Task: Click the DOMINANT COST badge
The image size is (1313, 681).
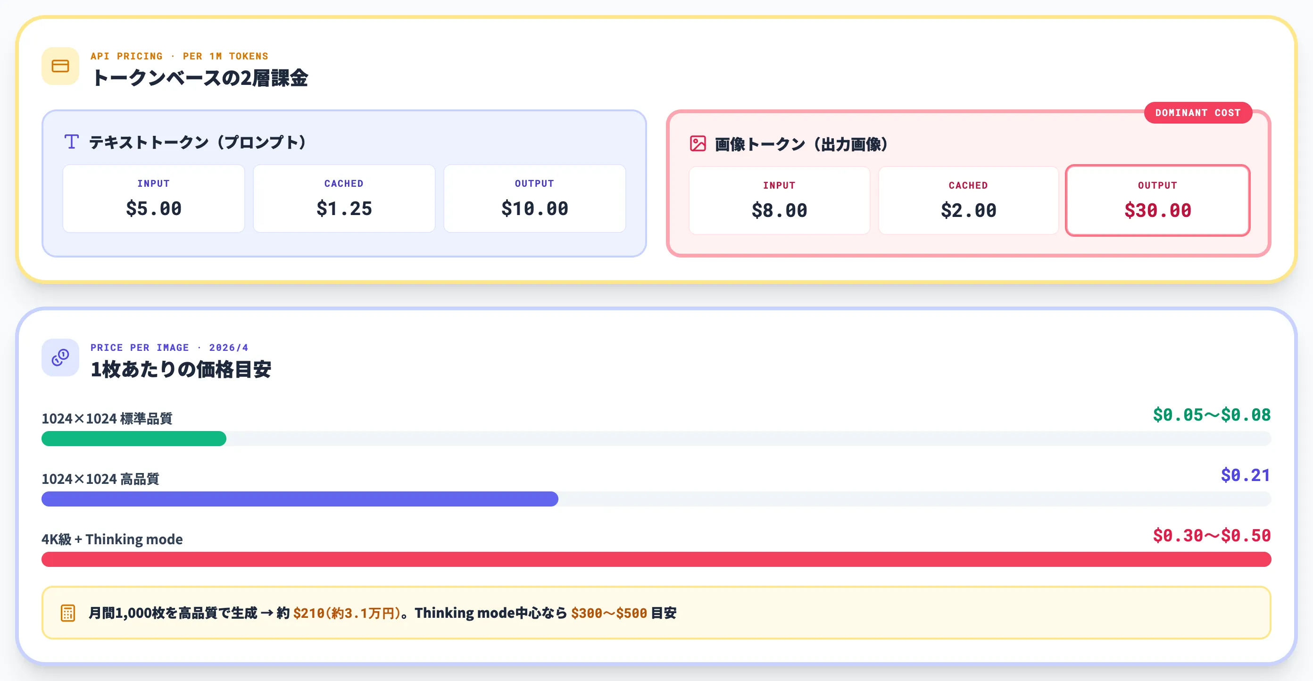Action: (1197, 113)
